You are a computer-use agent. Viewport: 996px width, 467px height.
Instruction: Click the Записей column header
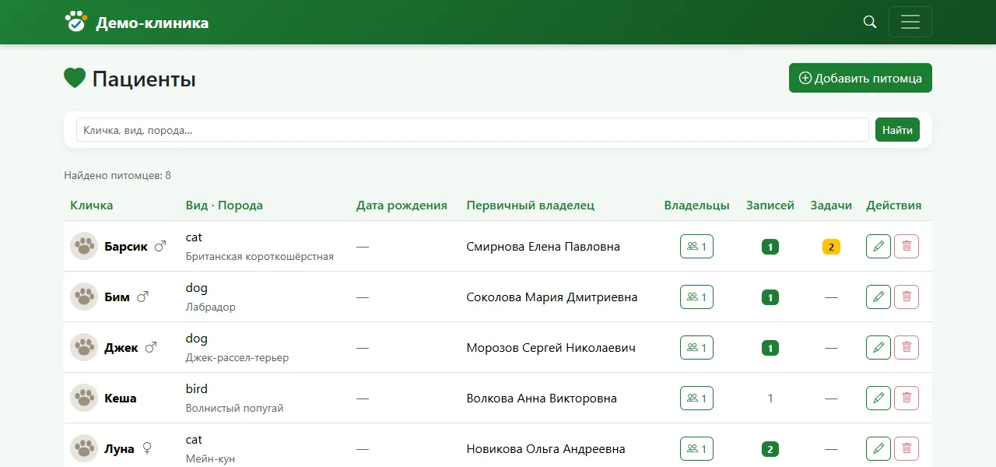coord(770,205)
